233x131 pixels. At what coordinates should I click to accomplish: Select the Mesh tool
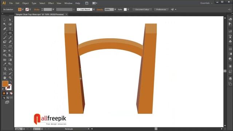coord(5,60)
